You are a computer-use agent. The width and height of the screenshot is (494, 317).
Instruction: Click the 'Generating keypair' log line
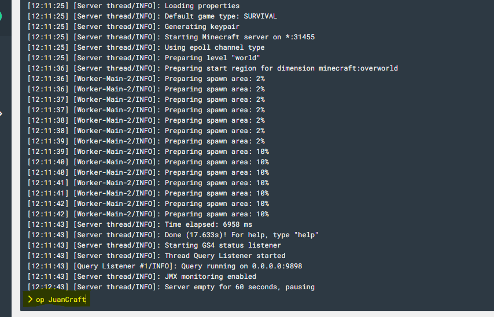[x=134, y=27]
